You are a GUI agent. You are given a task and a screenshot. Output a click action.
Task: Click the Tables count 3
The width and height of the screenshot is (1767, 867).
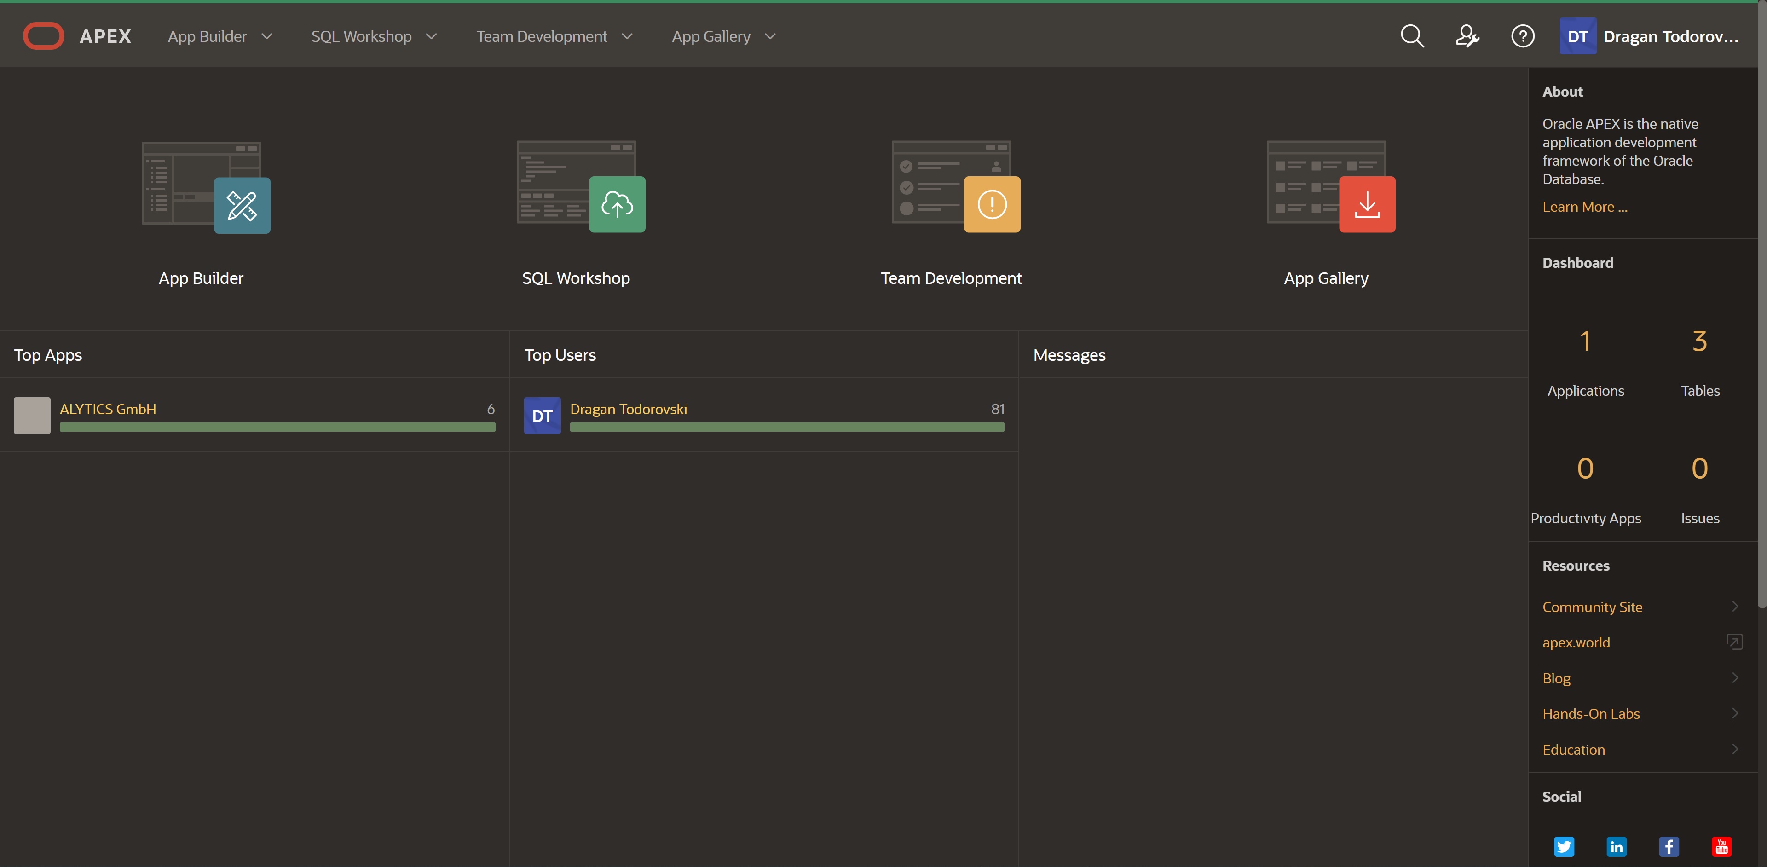(x=1700, y=341)
